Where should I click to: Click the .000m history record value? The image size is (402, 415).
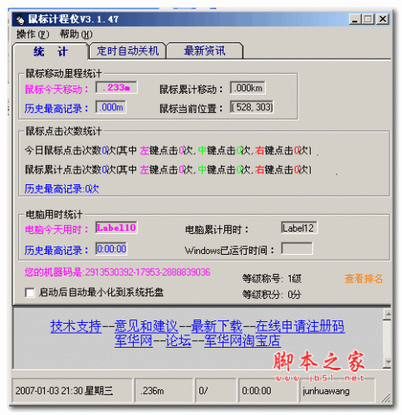point(110,107)
